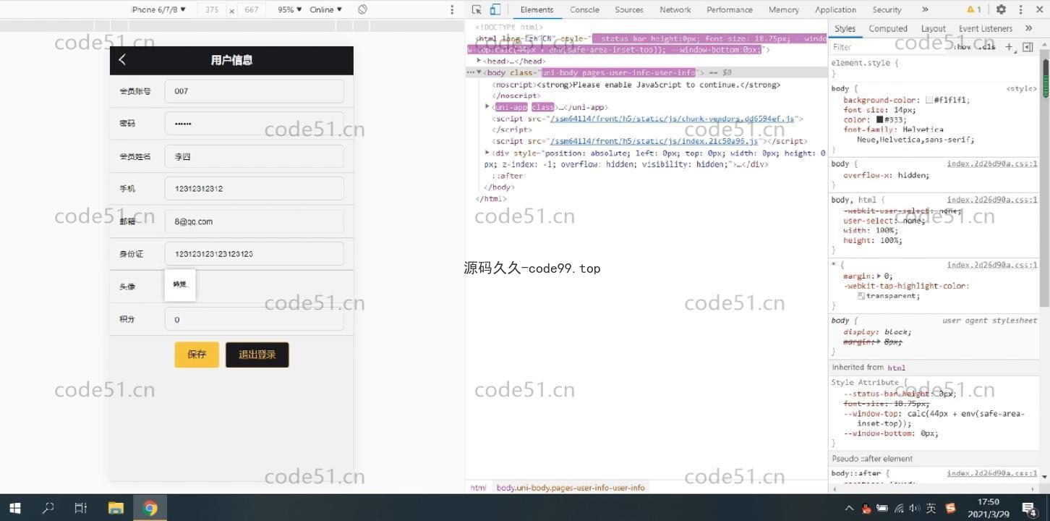This screenshot has width=1050, height=521.
Task: Switch to the Performance tab
Action: pos(730,9)
